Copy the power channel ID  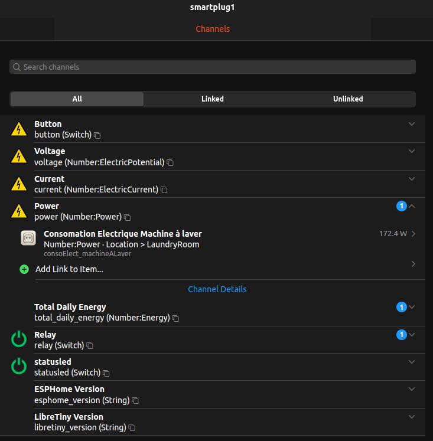coord(128,217)
